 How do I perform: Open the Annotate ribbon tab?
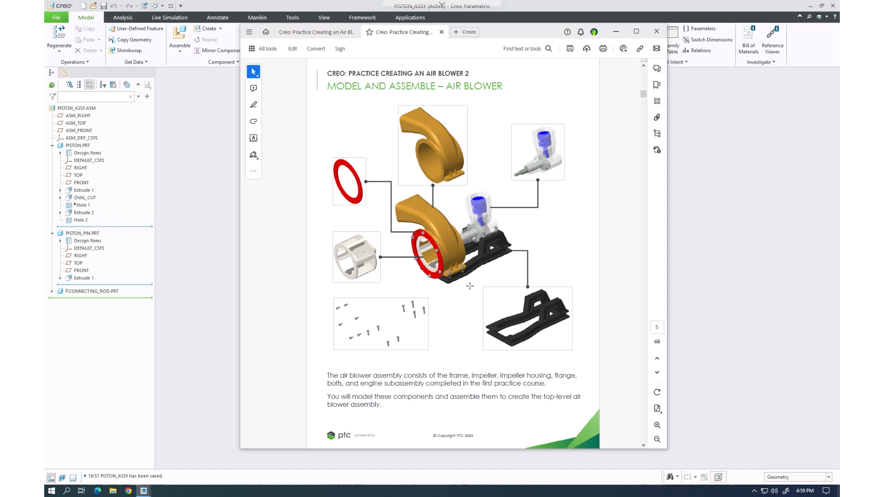(217, 17)
